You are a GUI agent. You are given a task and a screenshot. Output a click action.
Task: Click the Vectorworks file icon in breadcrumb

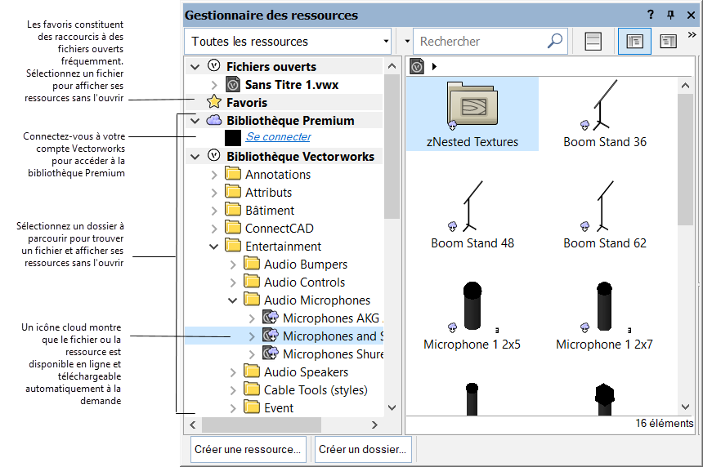click(417, 66)
